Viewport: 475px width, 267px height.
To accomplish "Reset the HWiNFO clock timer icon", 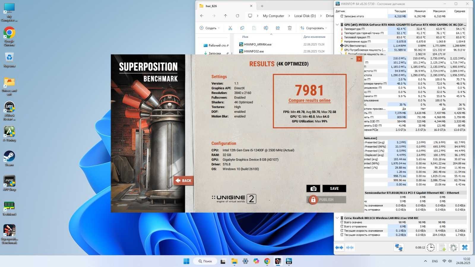I will click(430, 247).
